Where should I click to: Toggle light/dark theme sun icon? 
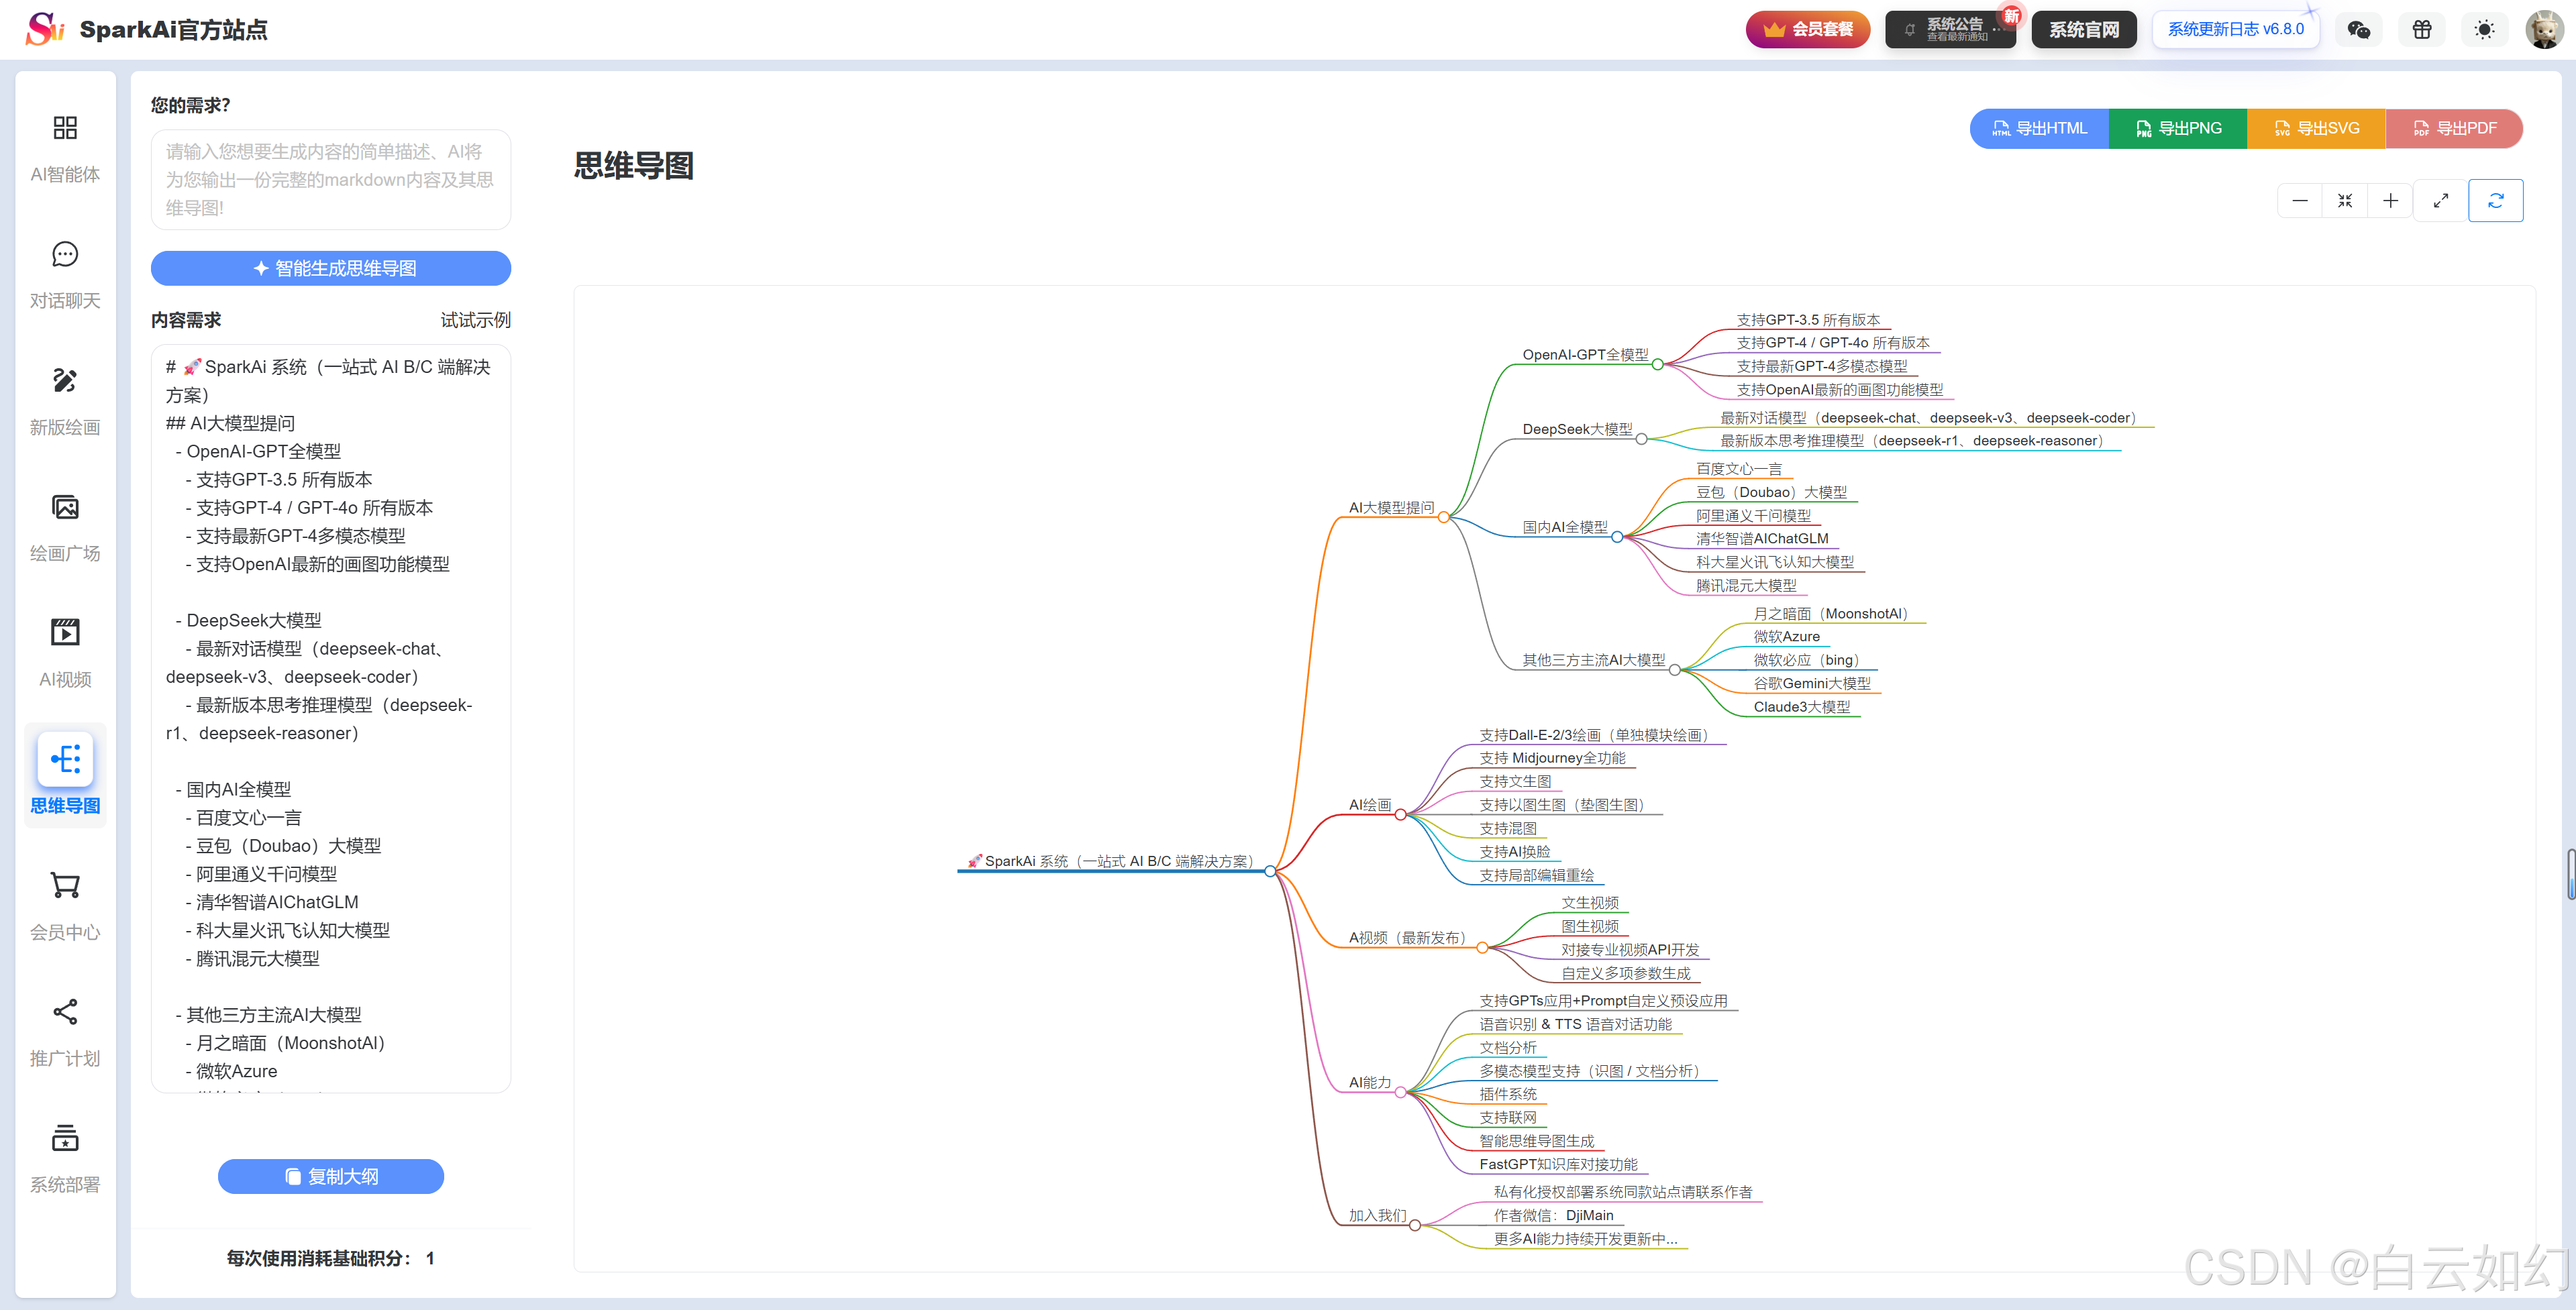[2484, 30]
